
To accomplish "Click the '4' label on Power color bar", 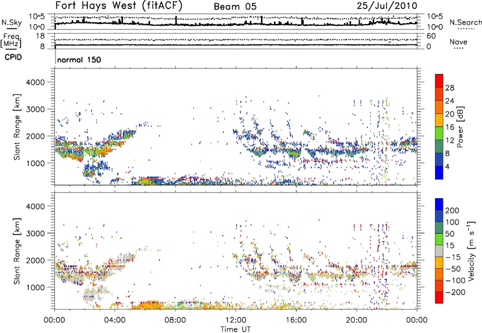I will point(448,166).
